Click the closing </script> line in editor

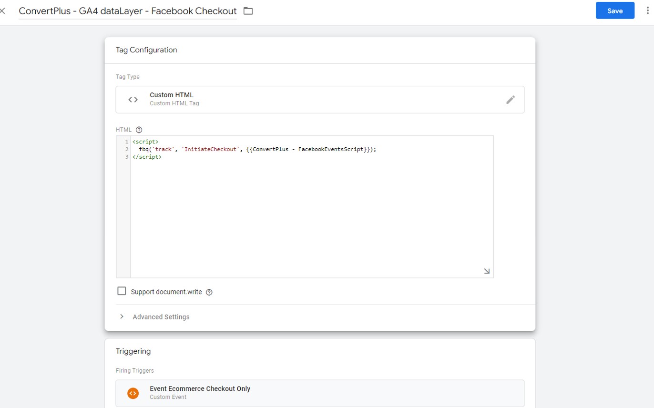[147, 157]
